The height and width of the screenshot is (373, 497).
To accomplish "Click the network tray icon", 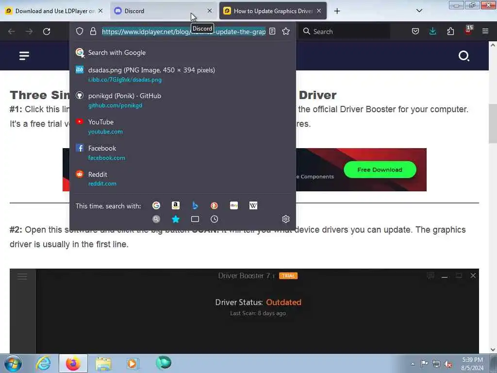I will (x=436, y=364).
